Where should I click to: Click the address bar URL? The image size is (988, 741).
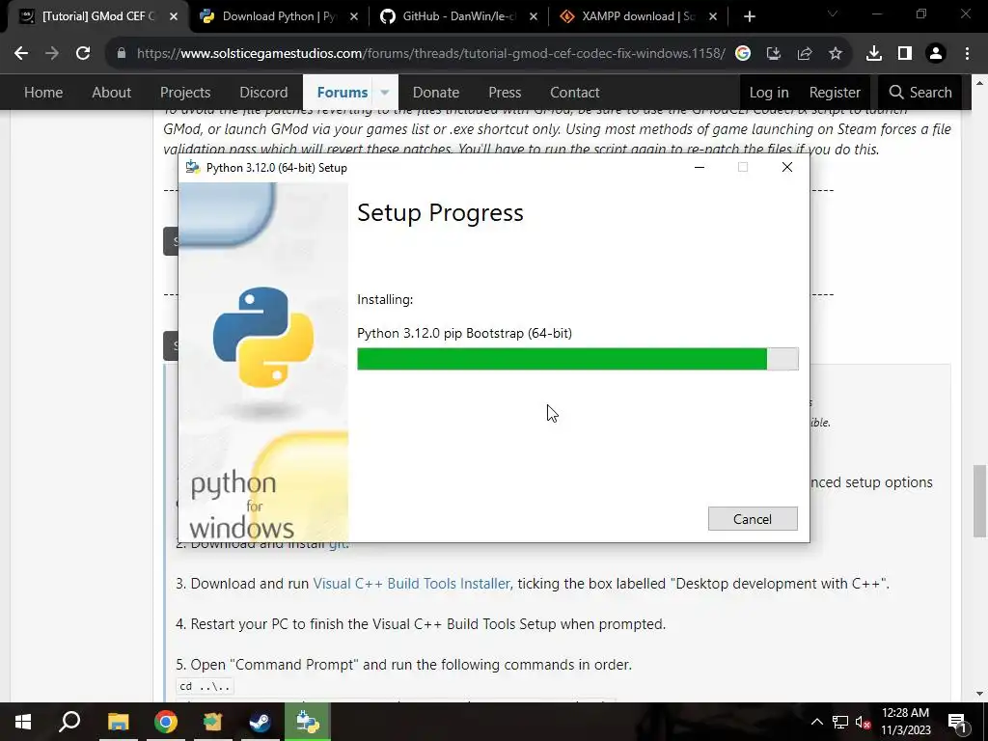[x=431, y=54]
